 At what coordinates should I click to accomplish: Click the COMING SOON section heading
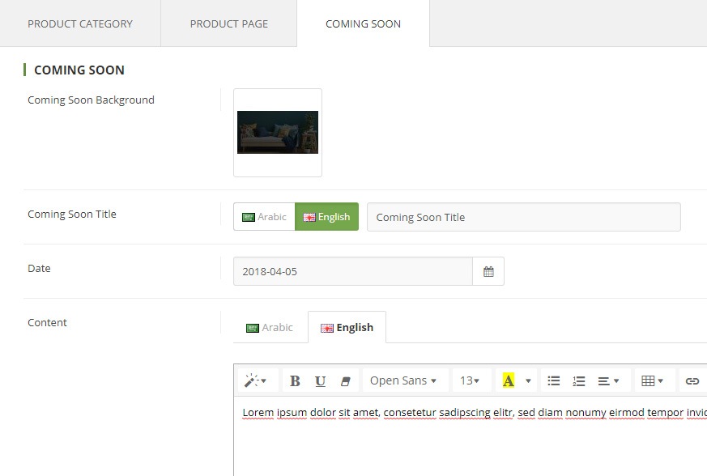tap(79, 70)
